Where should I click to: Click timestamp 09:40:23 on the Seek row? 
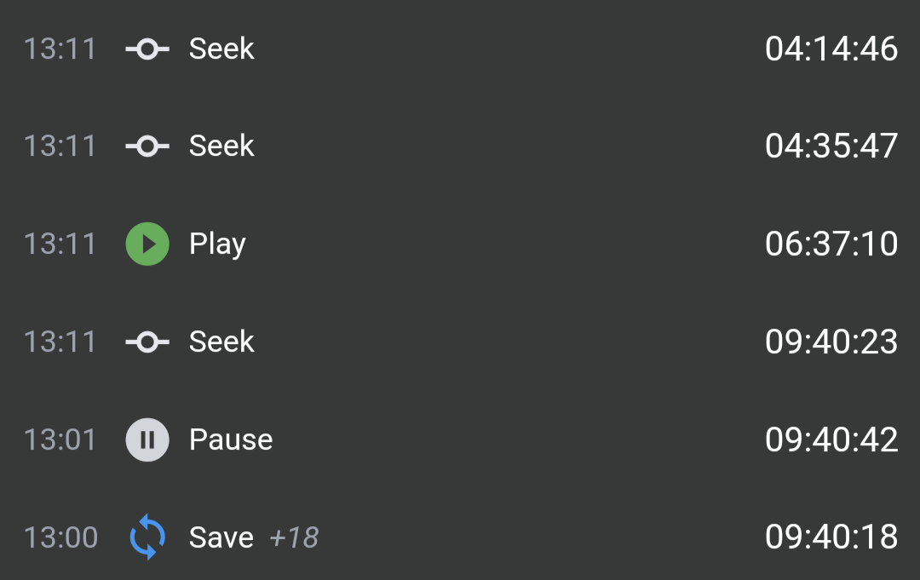coord(831,342)
